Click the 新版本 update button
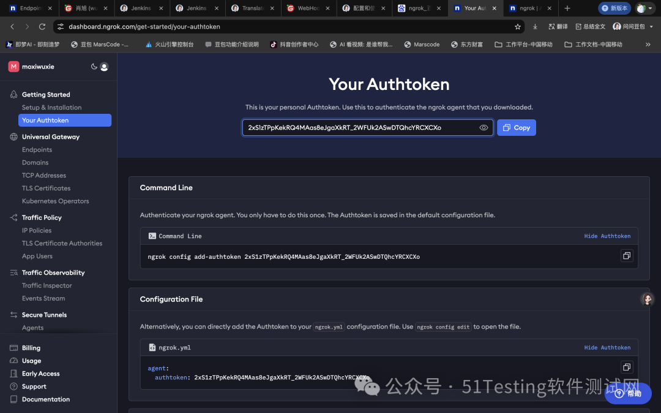This screenshot has height=413, width=661. (614, 8)
